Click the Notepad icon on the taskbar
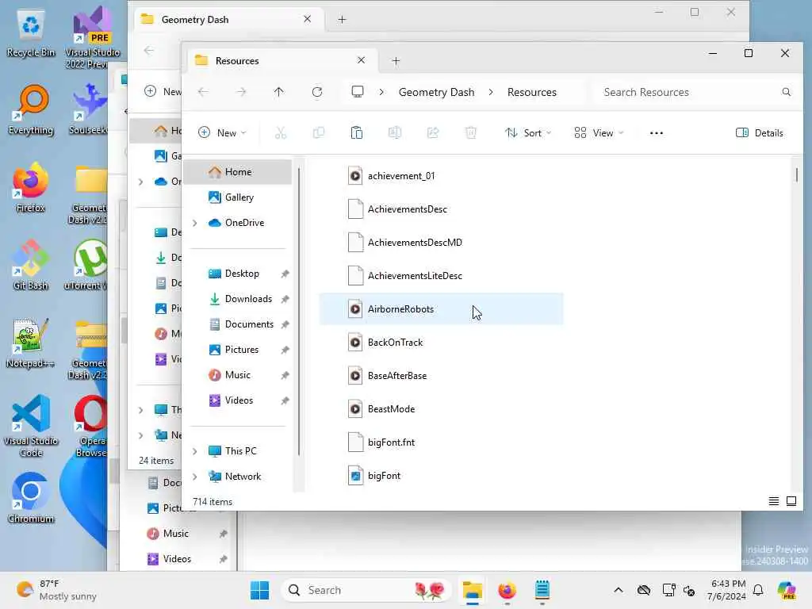 [542, 590]
